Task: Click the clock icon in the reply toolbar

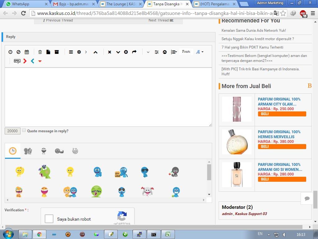Action: point(10,52)
